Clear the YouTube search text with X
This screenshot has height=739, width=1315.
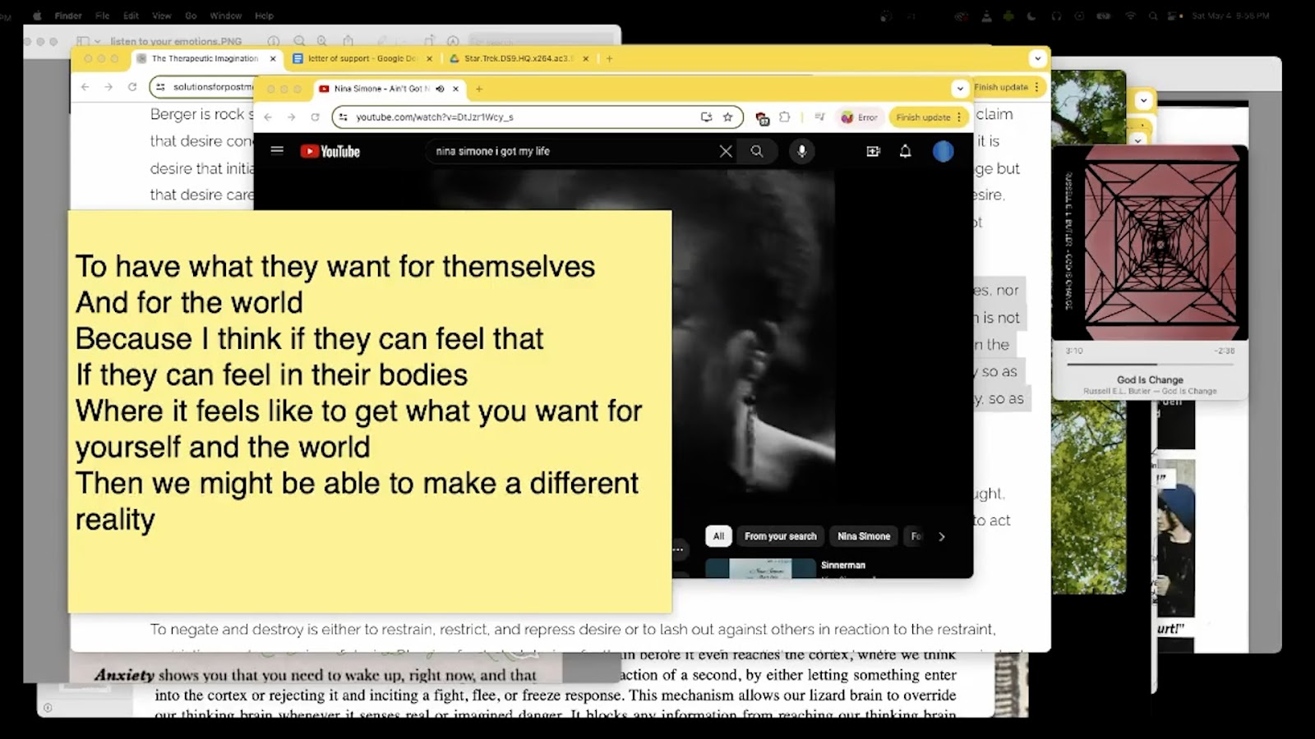click(x=726, y=151)
